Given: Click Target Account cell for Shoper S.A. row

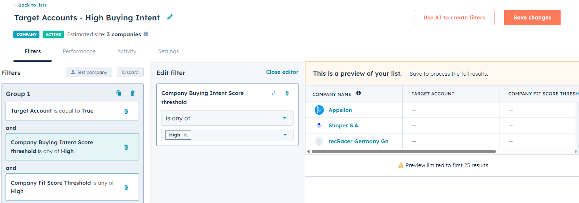Looking at the screenshot, I should (451, 126).
